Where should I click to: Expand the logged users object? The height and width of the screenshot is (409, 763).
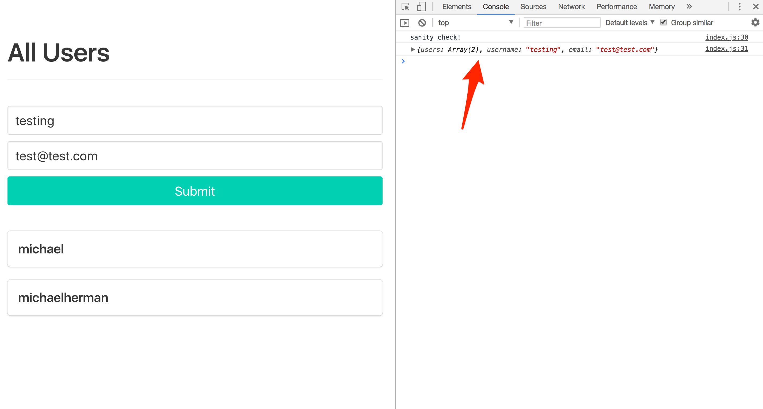click(412, 49)
